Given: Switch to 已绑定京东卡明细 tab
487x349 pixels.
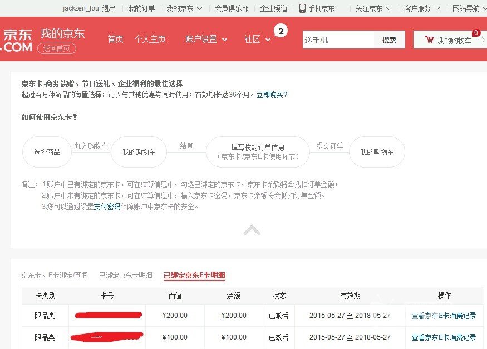Looking at the screenshot, I should (125, 275).
